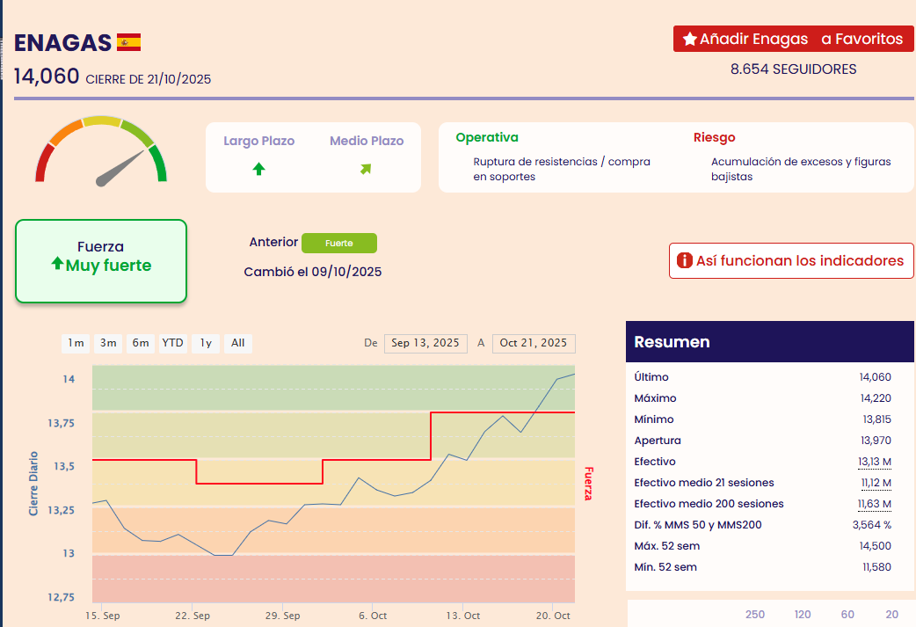This screenshot has width=916, height=627.
Task: Click the green arrow beside Muy fuerte
Action: tap(57, 265)
